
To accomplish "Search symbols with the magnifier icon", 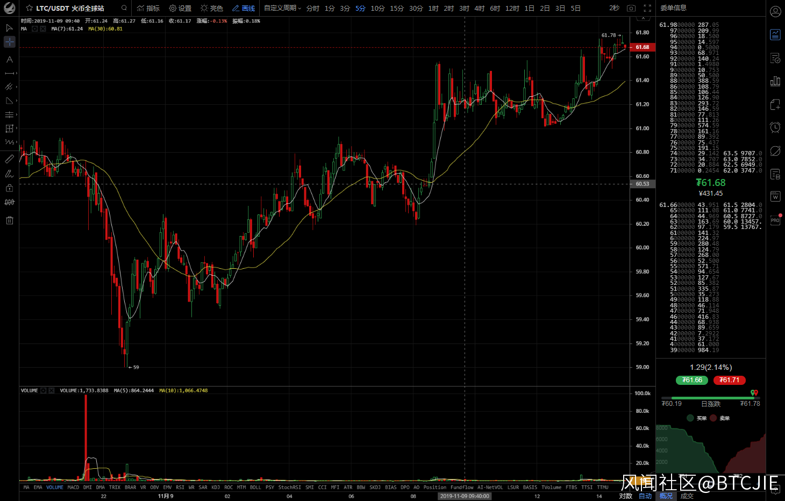I will [x=124, y=8].
